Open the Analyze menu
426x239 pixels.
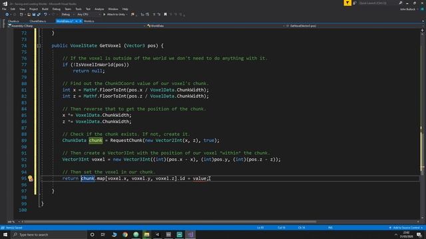pyautogui.click(x=99, y=9)
